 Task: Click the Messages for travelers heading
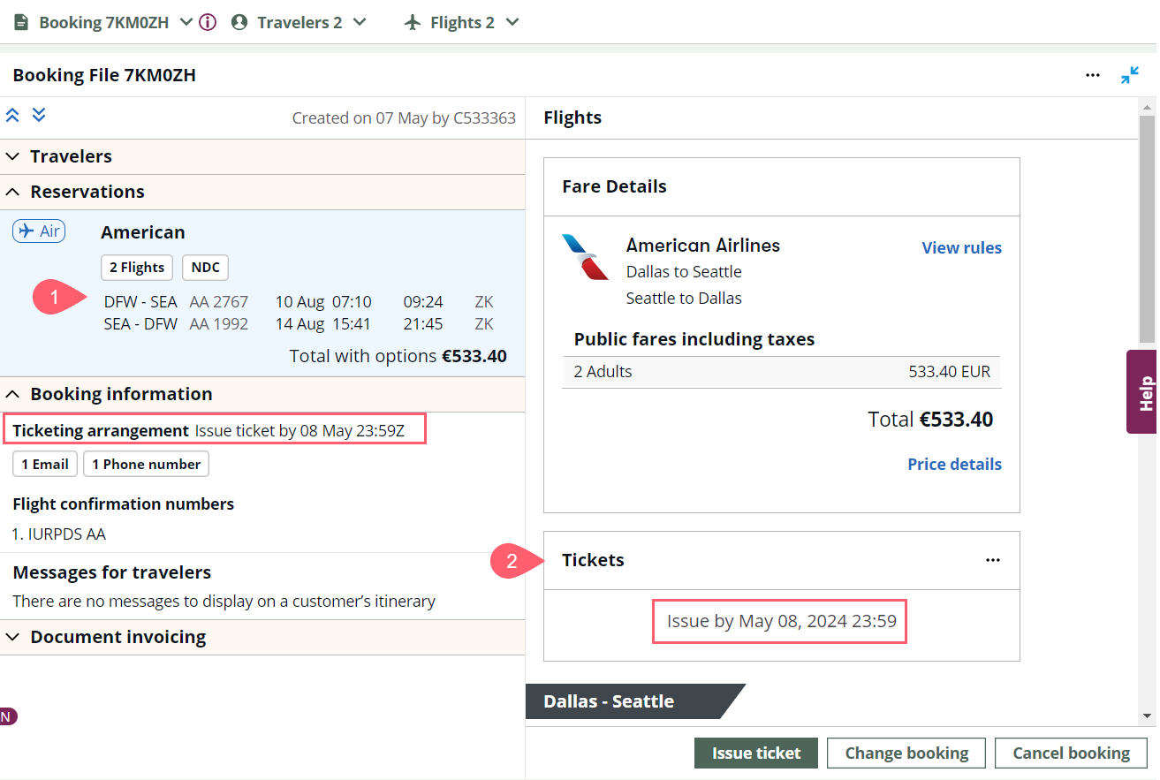(112, 572)
